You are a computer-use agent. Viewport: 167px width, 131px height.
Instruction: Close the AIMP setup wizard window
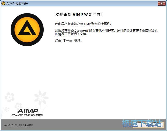[x=162, y=4]
